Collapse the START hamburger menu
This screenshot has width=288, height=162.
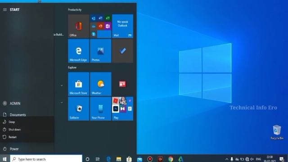click(x=5, y=9)
